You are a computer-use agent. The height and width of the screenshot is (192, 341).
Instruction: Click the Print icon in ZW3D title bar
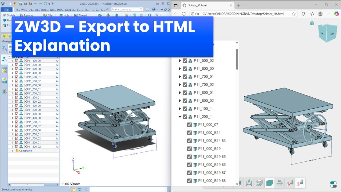[25, 4]
